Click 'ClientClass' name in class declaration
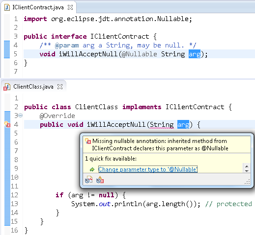Screen dimensions: 255x235 tap(96, 107)
